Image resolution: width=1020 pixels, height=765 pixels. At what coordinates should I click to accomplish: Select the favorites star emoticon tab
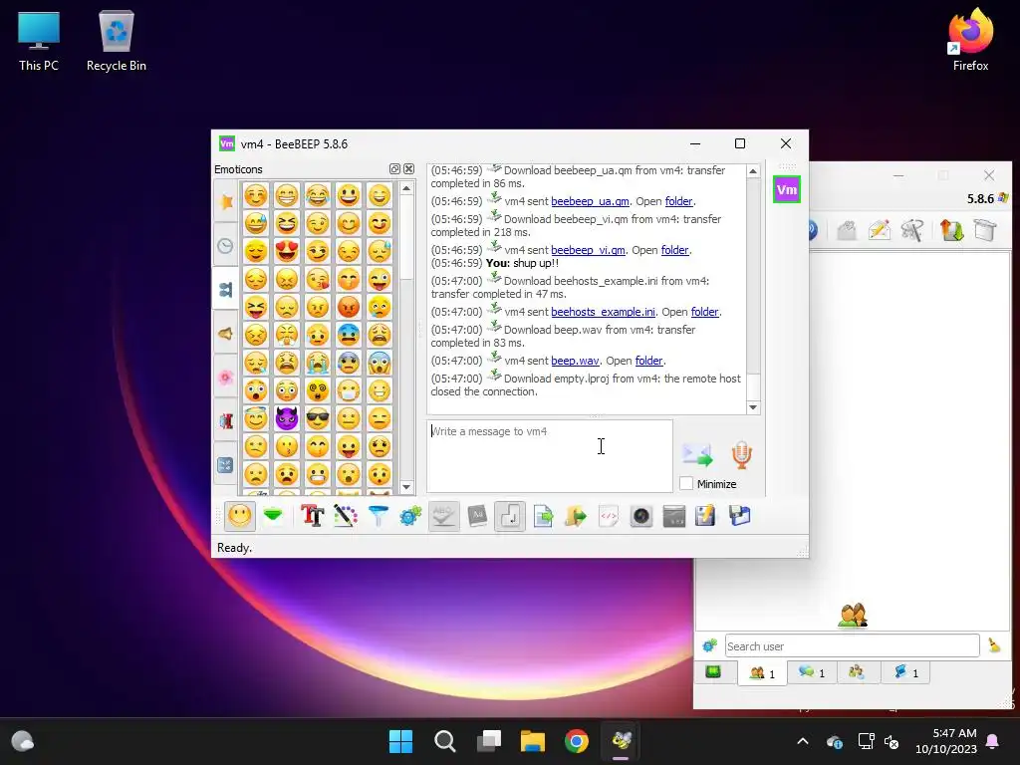coord(226,201)
